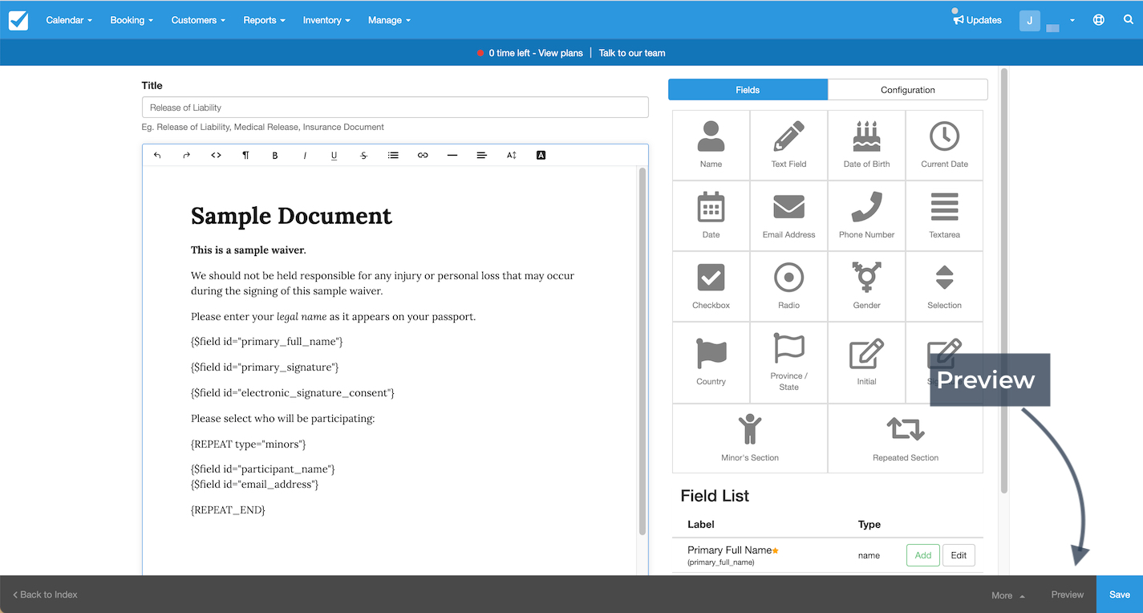The height and width of the screenshot is (613, 1143).
Task: Expand the More menu in footer
Action: [x=1008, y=595]
